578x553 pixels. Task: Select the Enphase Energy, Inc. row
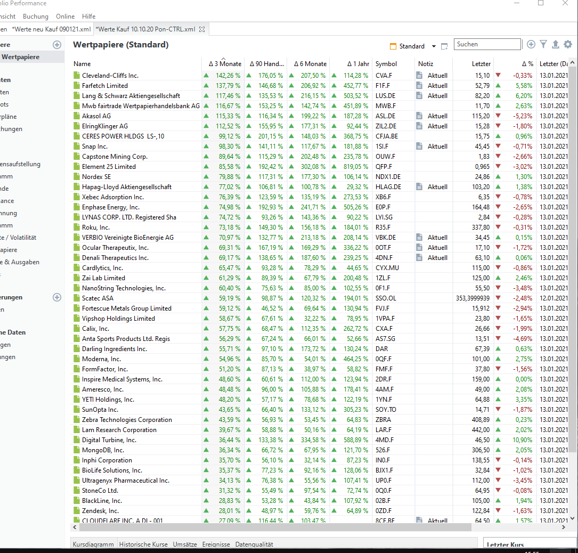pos(320,207)
